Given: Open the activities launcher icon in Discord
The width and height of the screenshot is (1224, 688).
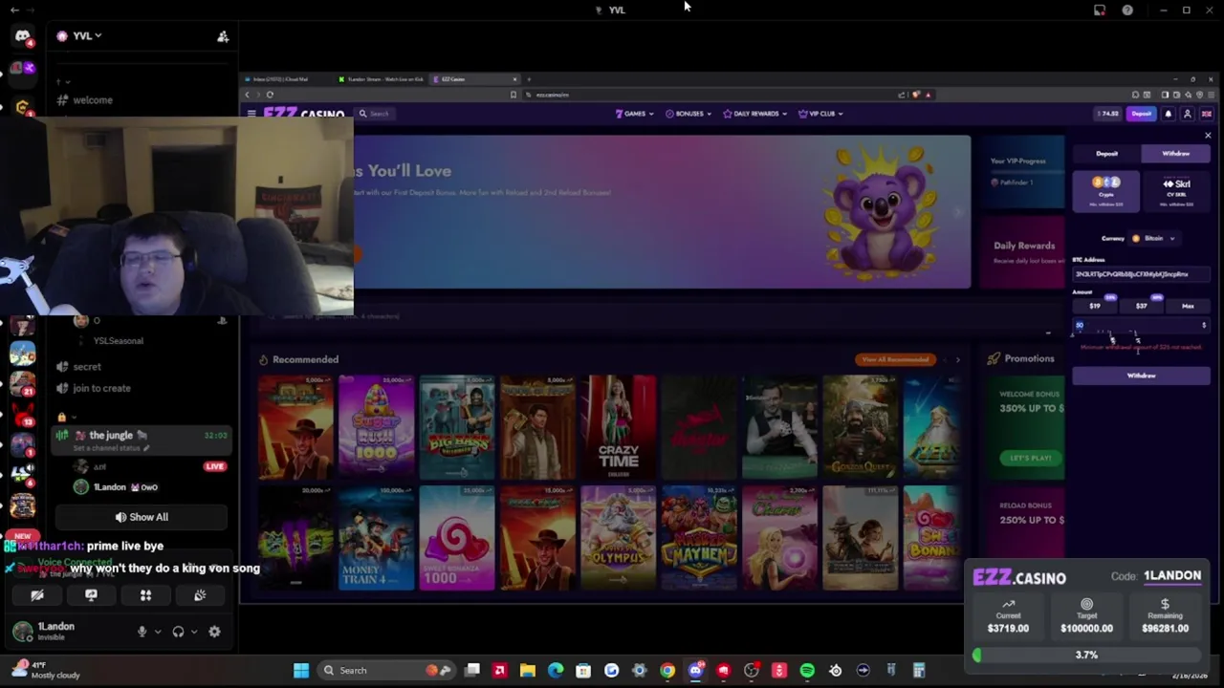Looking at the screenshot, I should pyautogui.click(x=145, y=595).
